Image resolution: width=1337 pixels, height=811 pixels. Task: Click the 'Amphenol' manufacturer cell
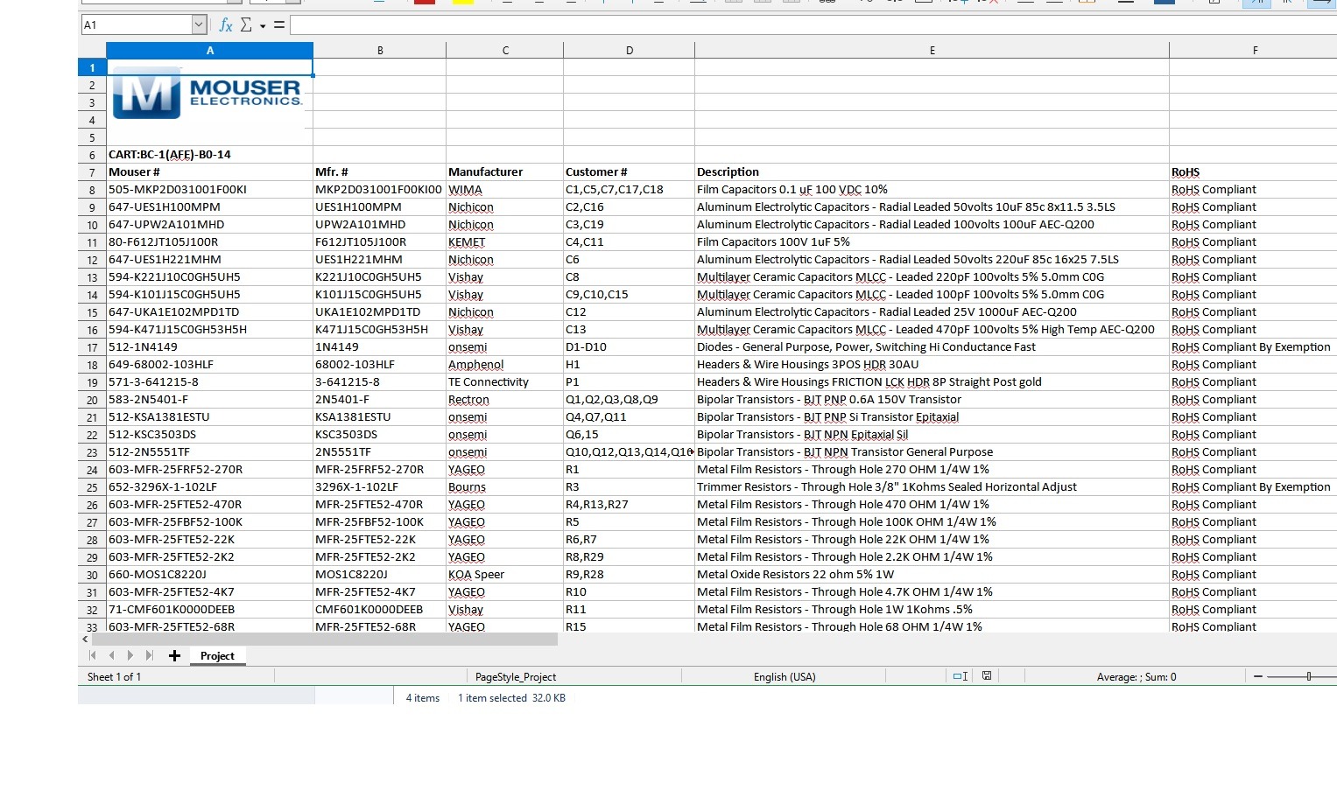pyautogui.click(x=505, y=365)
